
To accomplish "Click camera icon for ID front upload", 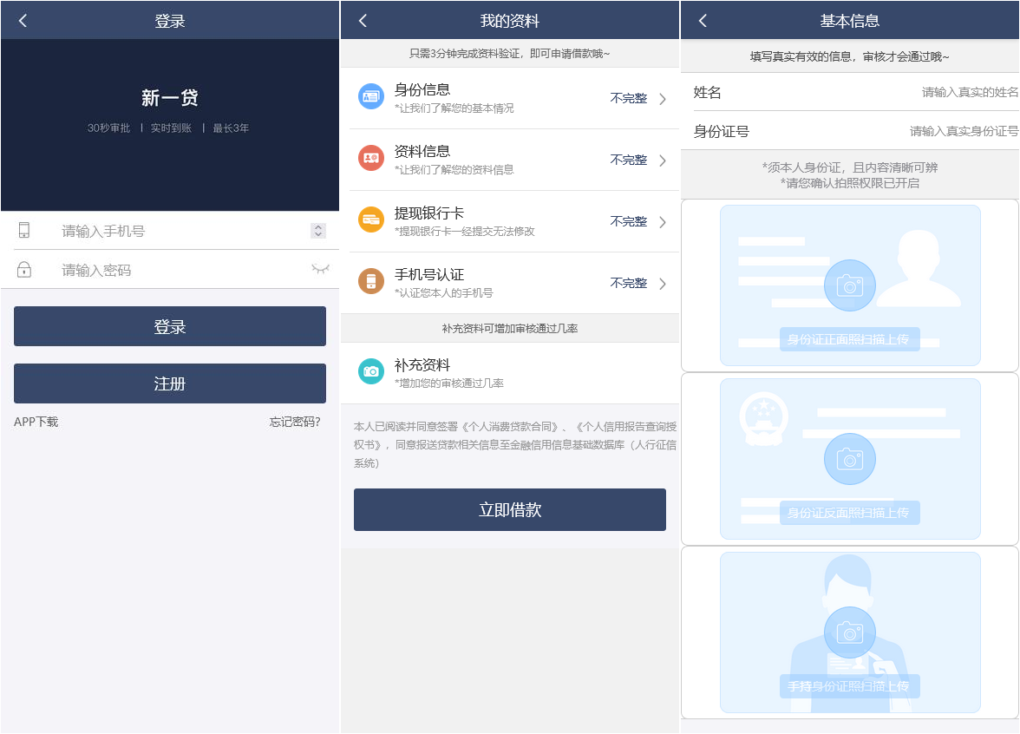I will pos(850,285).
